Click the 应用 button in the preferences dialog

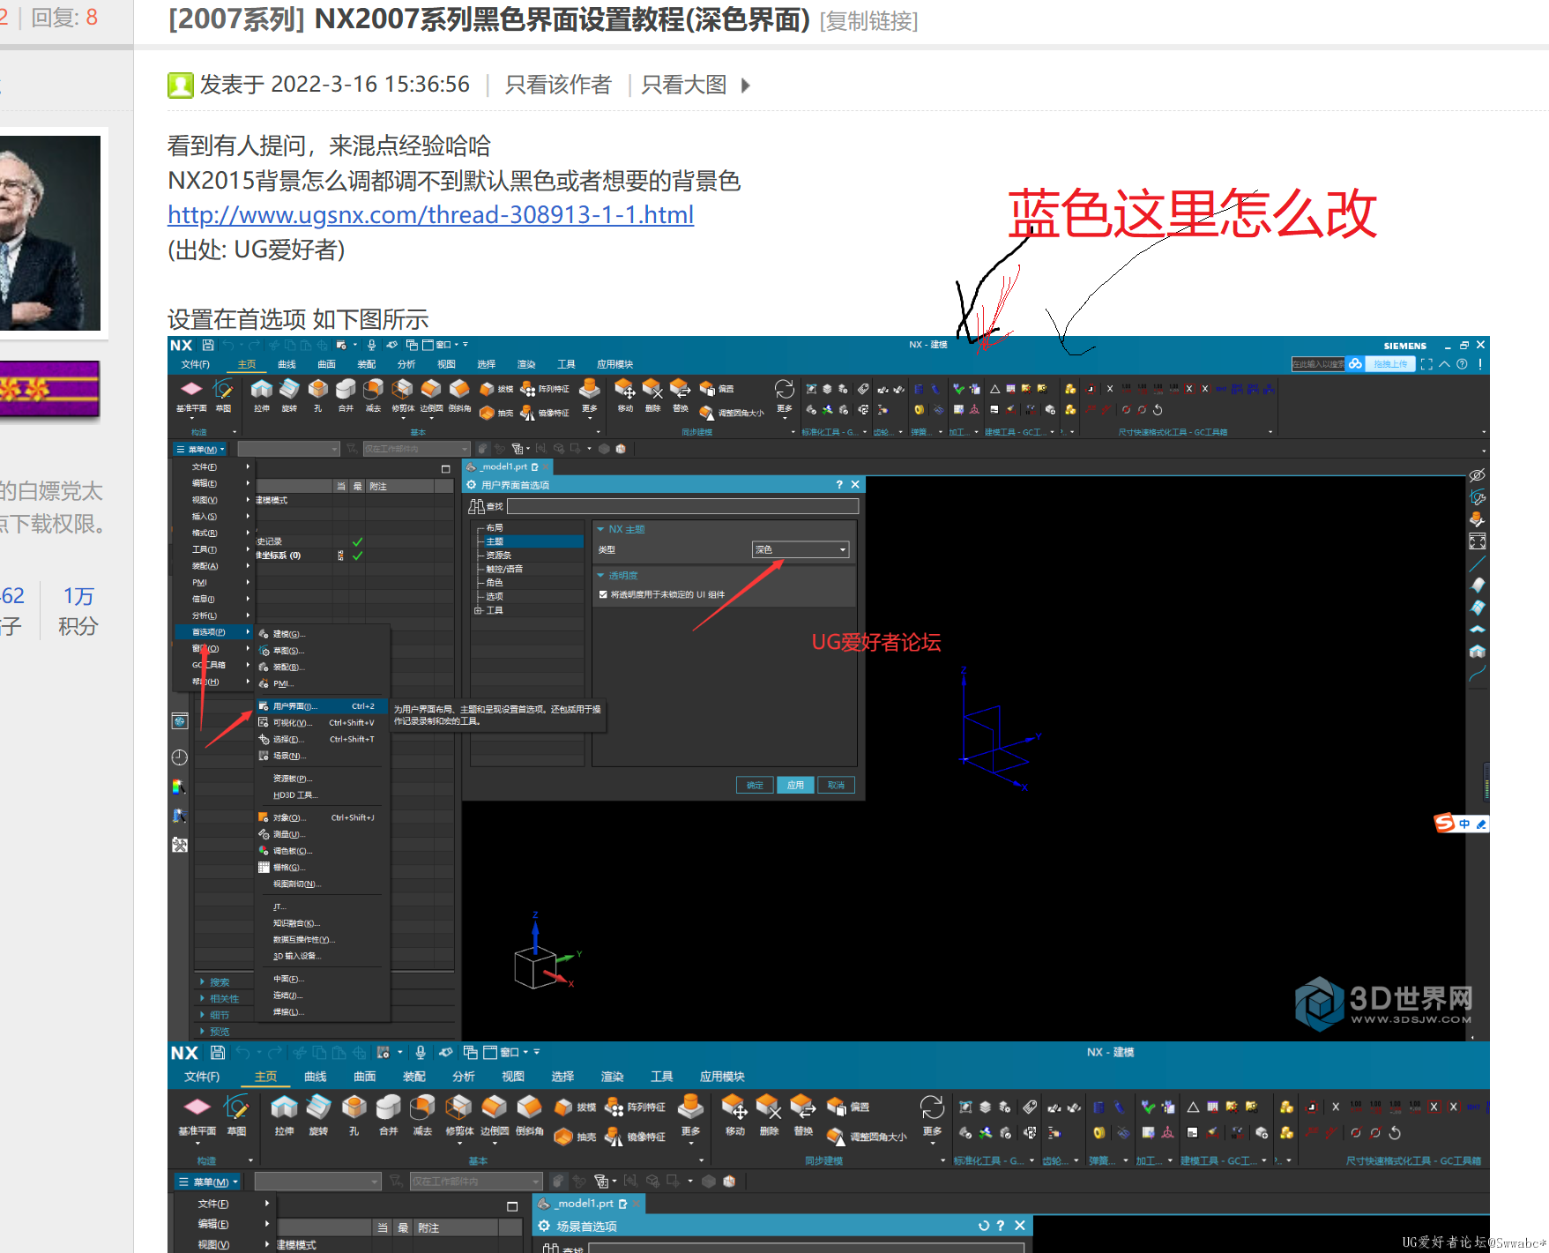point(795,785)
